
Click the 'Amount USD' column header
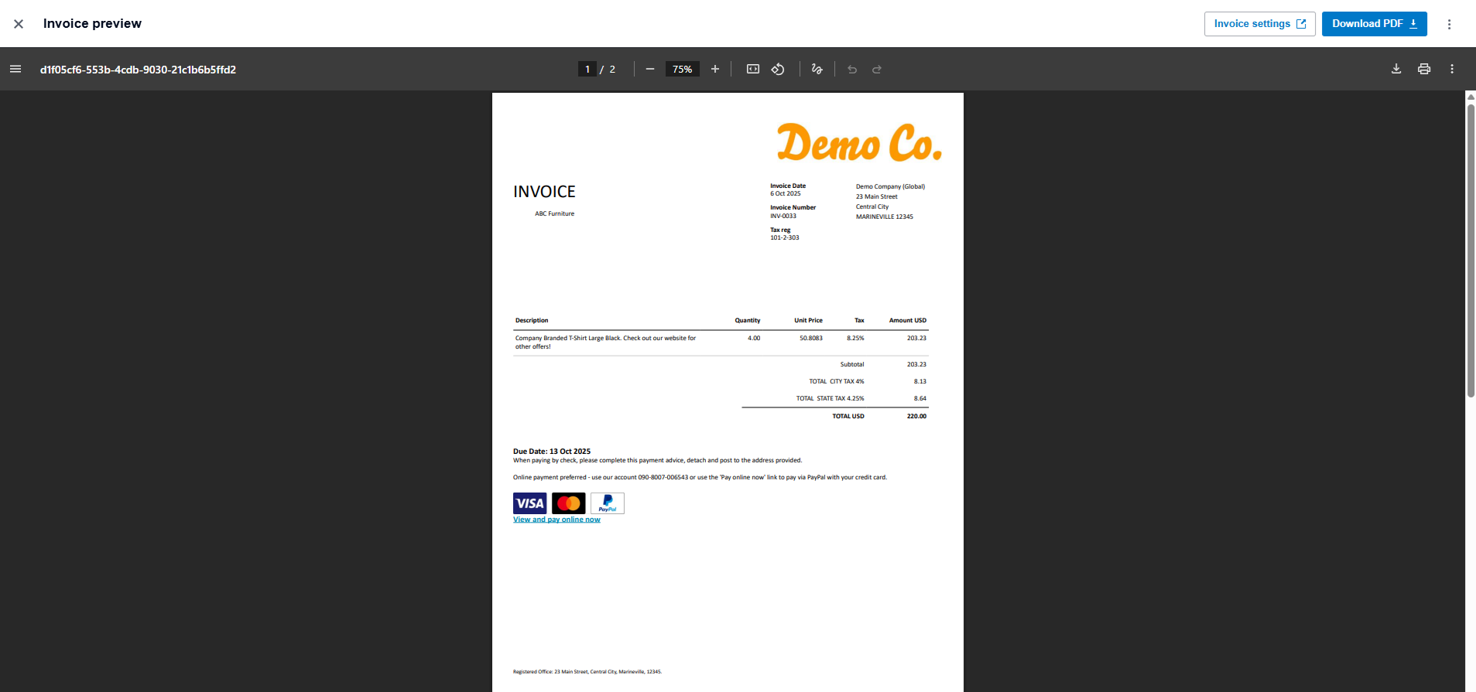pos(908,320)
